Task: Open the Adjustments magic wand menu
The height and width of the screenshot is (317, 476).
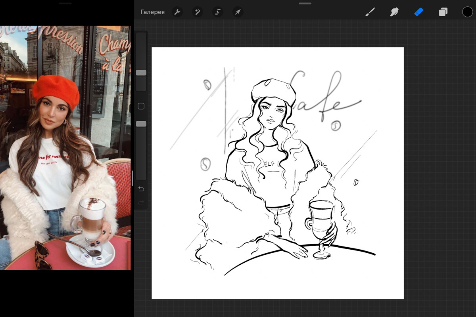Action: coord(197,12)
